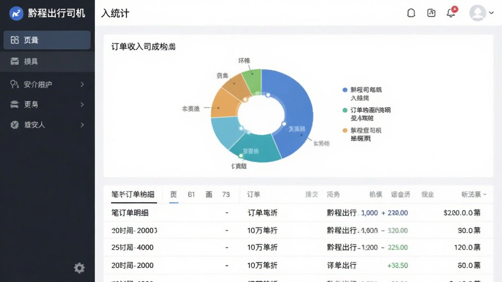Expand the sidebar item with the check badge icon

(82, 125)
